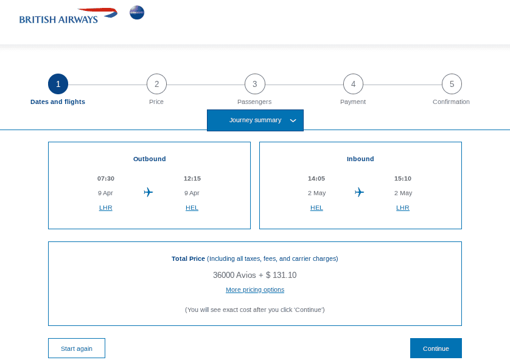Click the Payment step circle

point(353,84)
